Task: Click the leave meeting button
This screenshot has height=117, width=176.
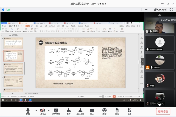Action: pos(163,112)
